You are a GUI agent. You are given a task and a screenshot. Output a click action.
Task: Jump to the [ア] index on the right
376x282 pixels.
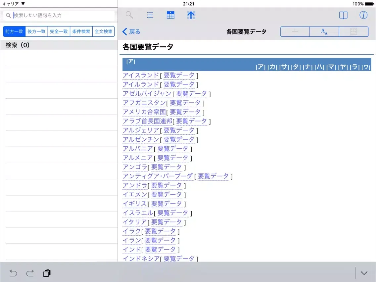point(260,67)
